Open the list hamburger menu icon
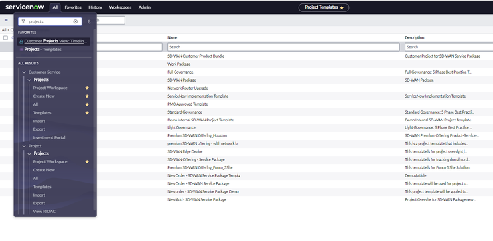The height and width of the screenshot is (241, 493). [6, 20]
